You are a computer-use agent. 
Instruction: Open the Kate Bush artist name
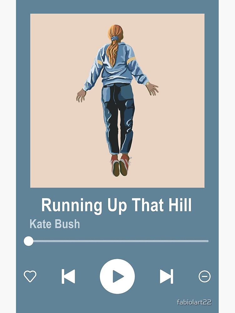pos(55,224)
